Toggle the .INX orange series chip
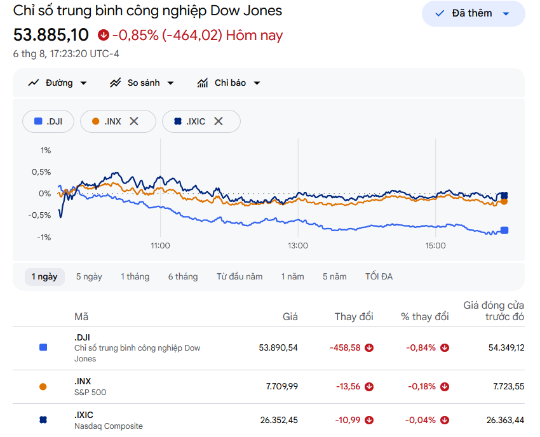Screen dimensions: 540x437 pyautogui.click(x=107, y=121)
